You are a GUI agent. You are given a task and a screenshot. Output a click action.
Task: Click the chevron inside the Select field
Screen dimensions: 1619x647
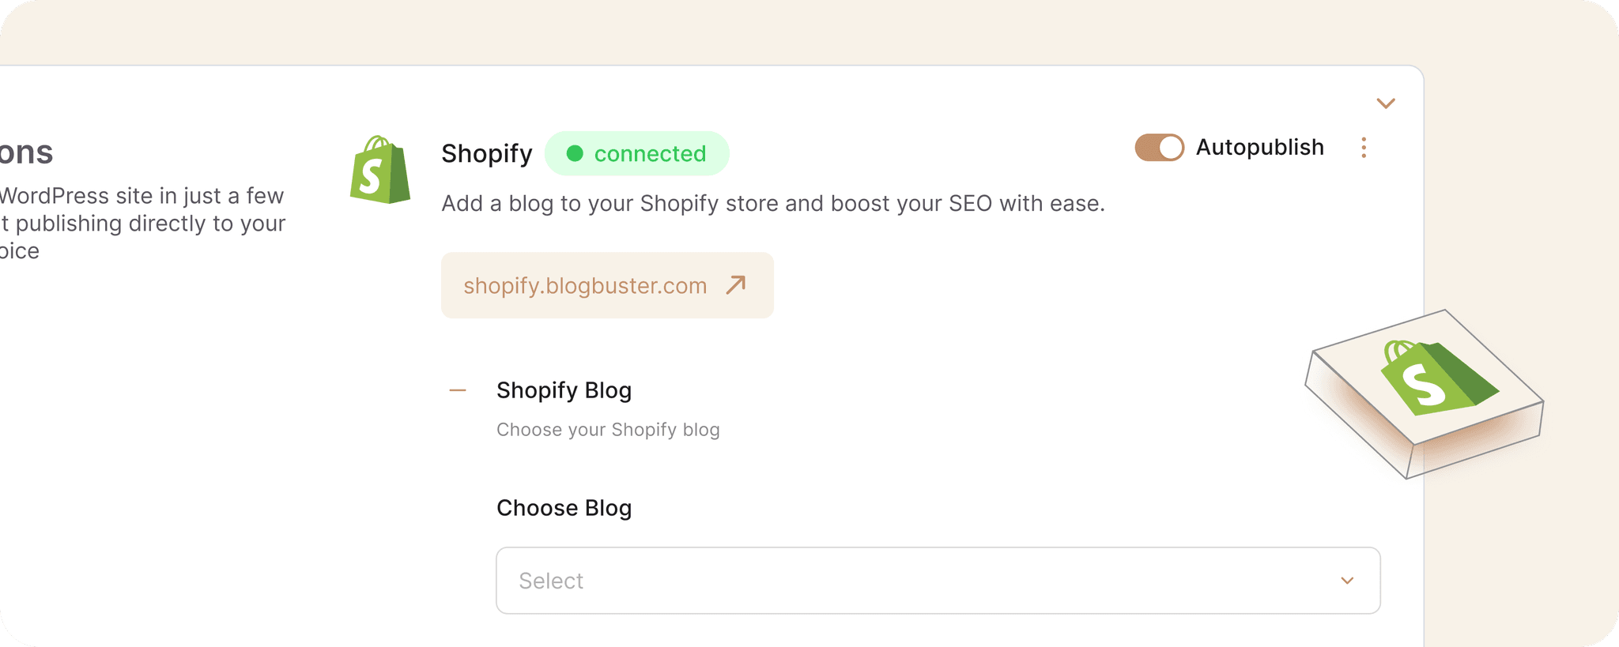pyautogui.click(x=1346, y=580)
